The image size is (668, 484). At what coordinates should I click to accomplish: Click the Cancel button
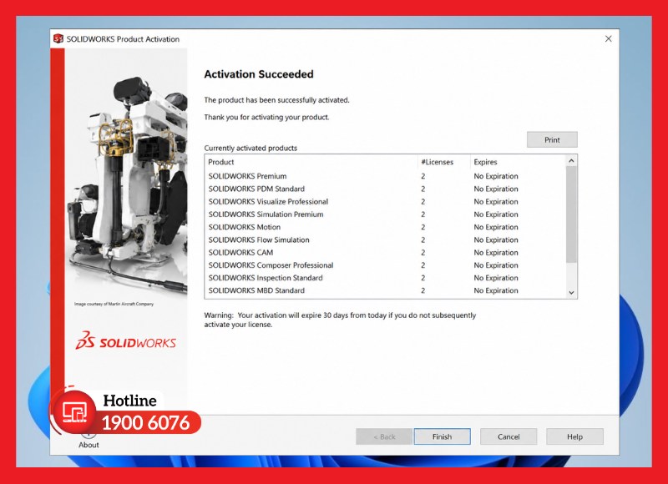click(x=509, y=436)
